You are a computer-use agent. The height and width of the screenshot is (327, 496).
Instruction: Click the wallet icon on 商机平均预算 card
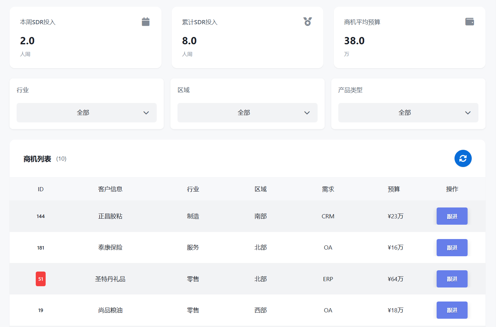click(470, 21)
